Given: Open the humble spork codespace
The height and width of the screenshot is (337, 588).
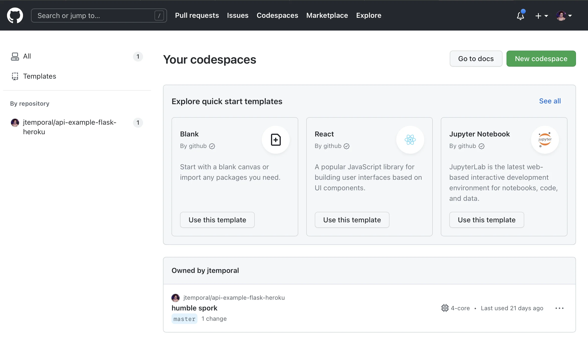Looking at the screenshot, I should (x=194, y=308).
